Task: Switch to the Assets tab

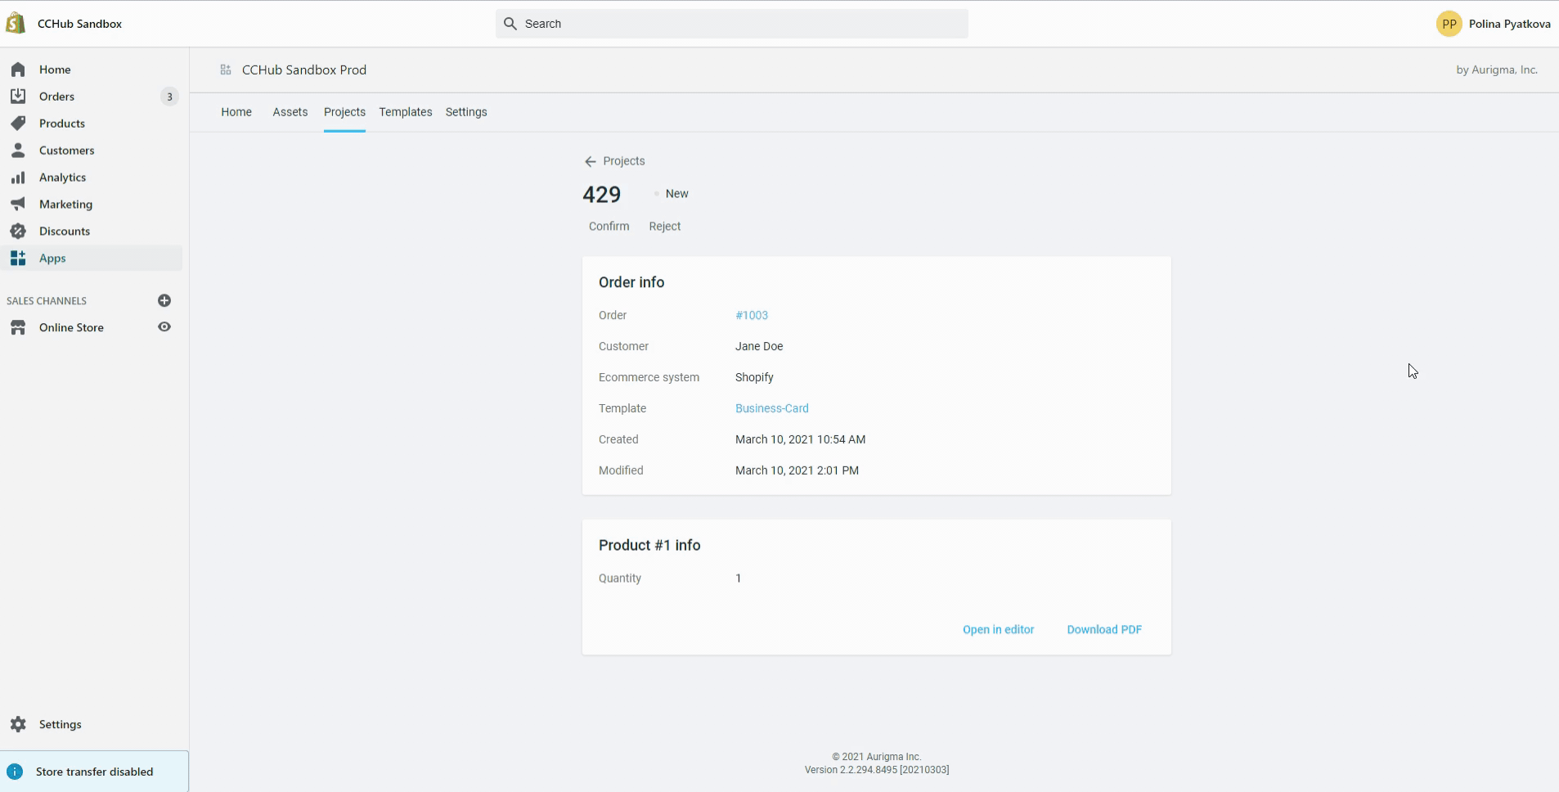Action: [290, 112]
